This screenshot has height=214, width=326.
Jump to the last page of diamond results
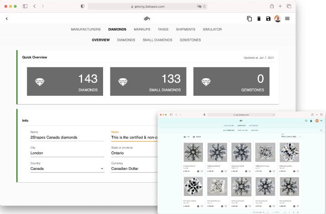(x=298, y=212)
